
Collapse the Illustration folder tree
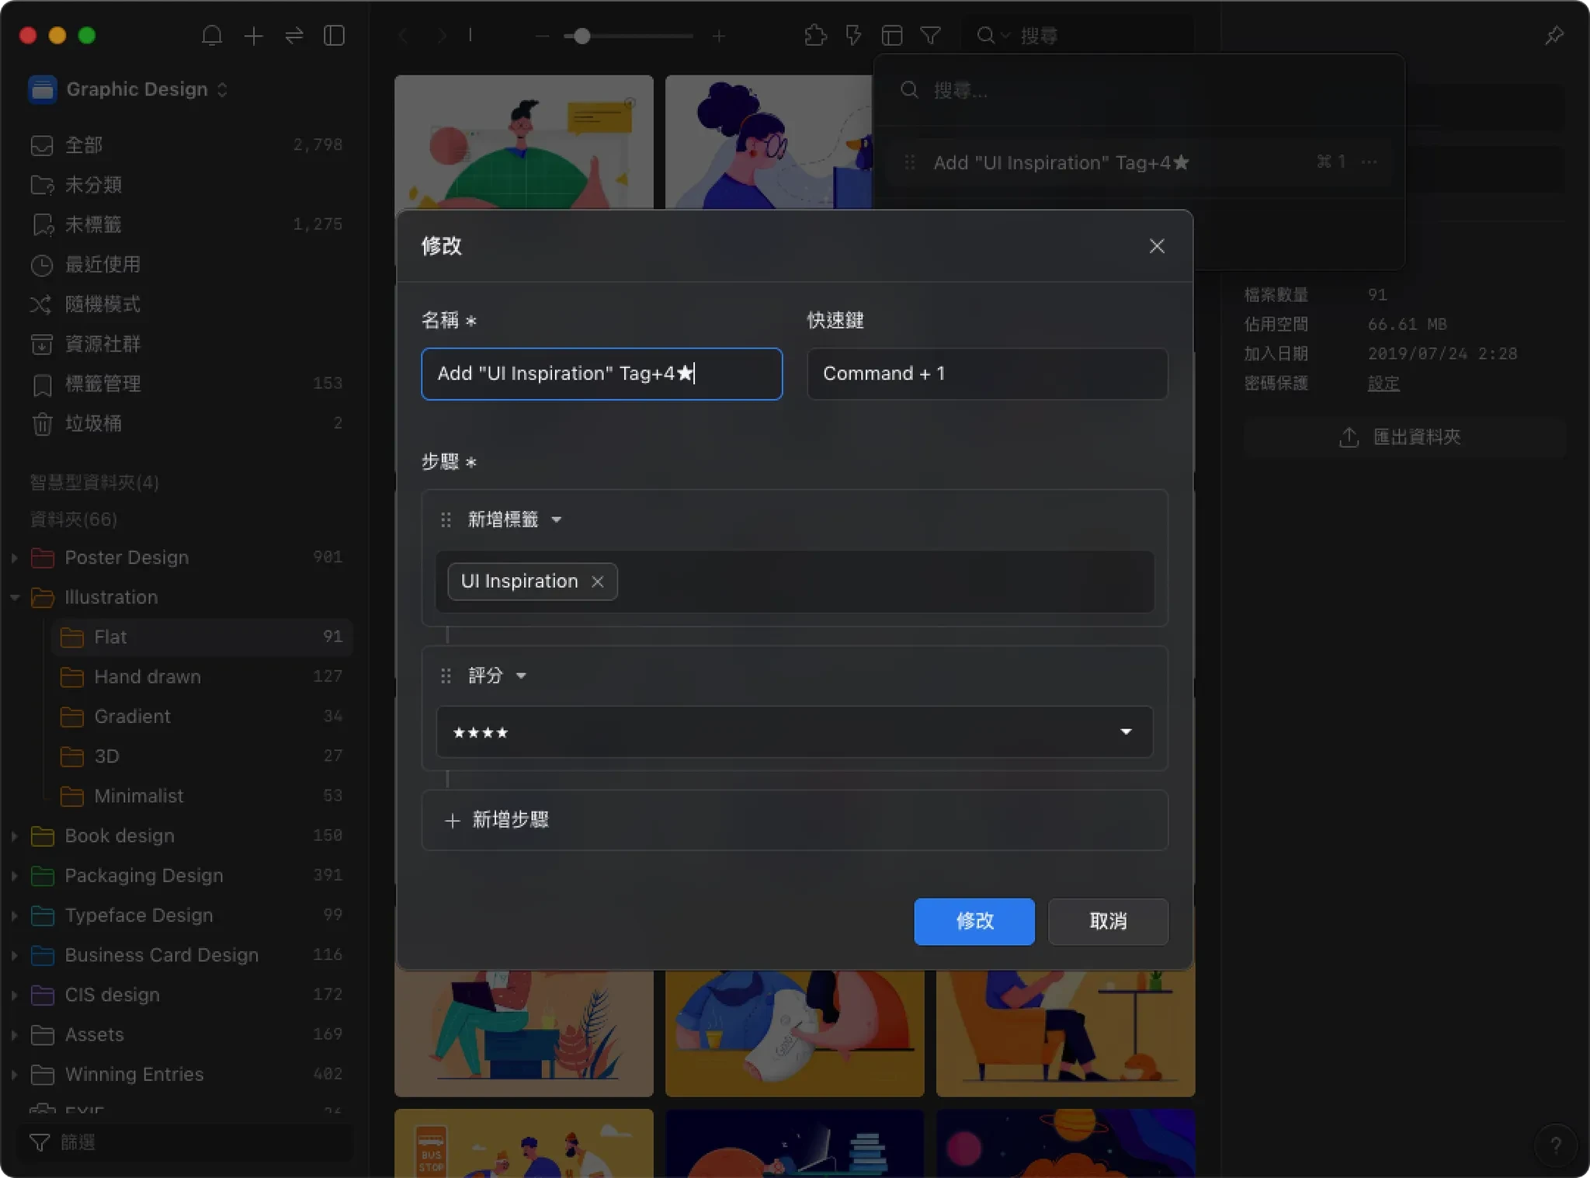tap(15, 597)
